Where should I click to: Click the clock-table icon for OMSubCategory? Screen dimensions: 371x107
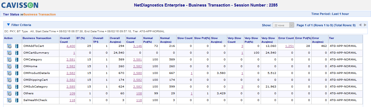tap(9, 87)
